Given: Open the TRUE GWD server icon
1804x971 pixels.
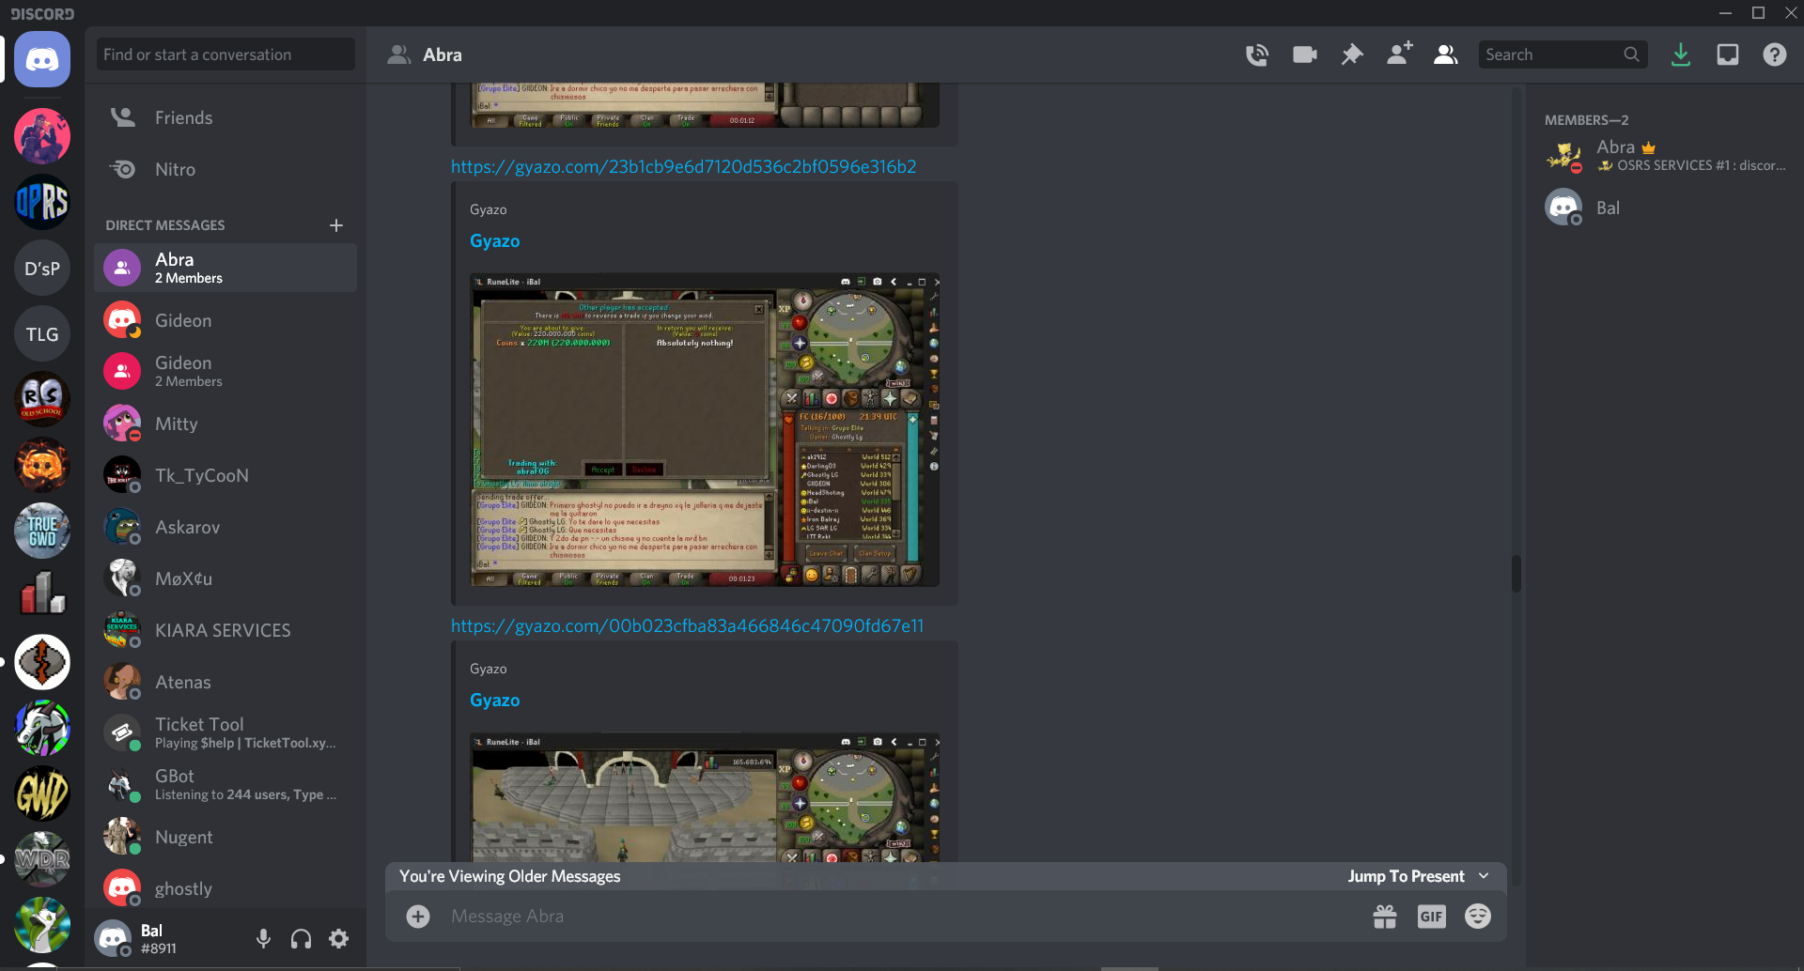Looking at the screenshot, I should (42, 531).
